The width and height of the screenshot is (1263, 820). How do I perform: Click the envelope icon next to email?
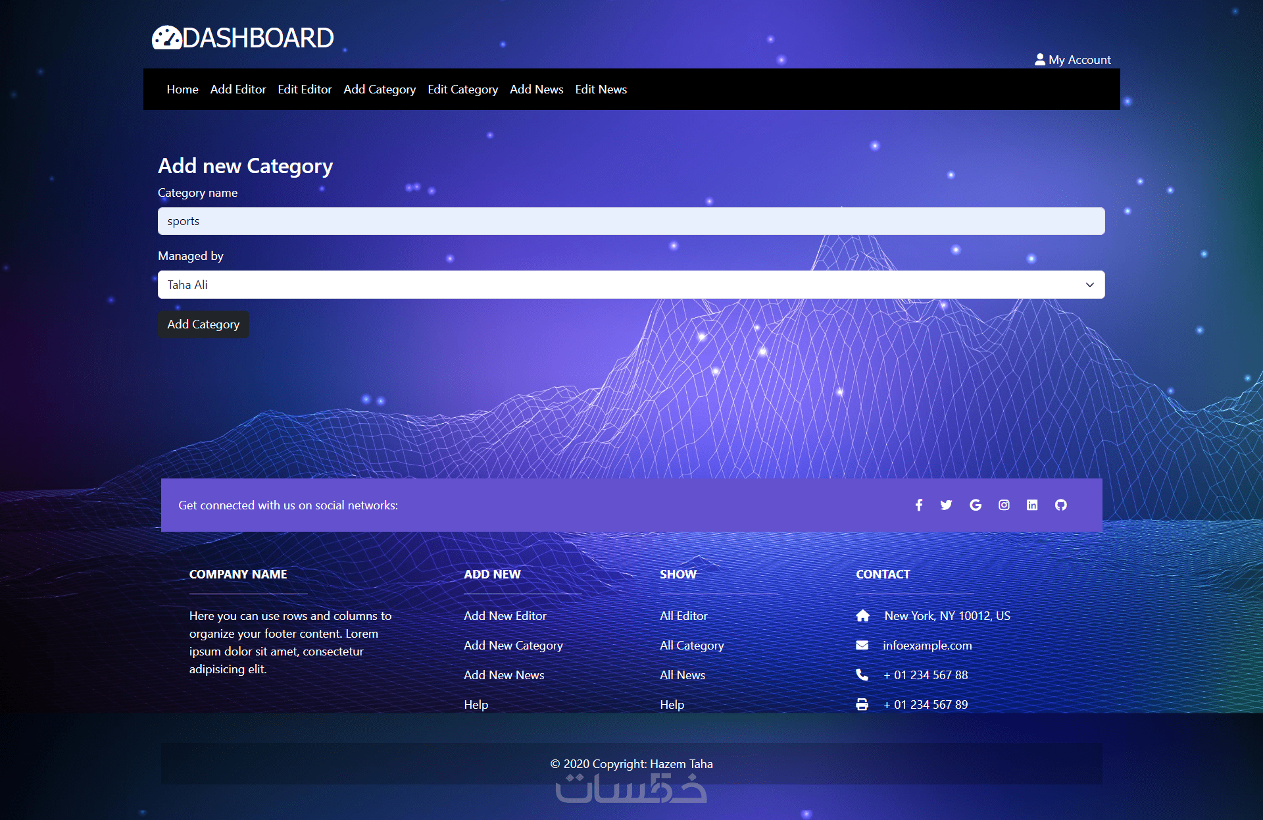[x=862, y=645]
